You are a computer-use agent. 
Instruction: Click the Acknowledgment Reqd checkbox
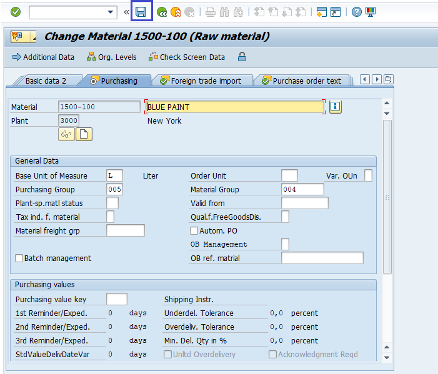(272, 355)
